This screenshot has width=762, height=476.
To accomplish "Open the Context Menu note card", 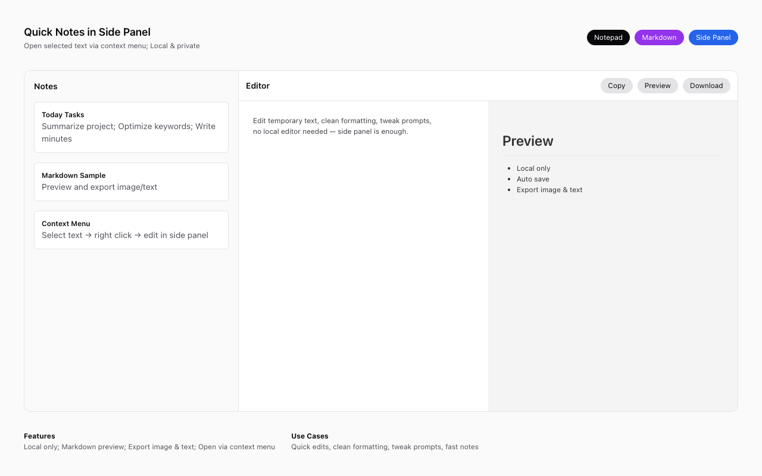I will [131, 230].
